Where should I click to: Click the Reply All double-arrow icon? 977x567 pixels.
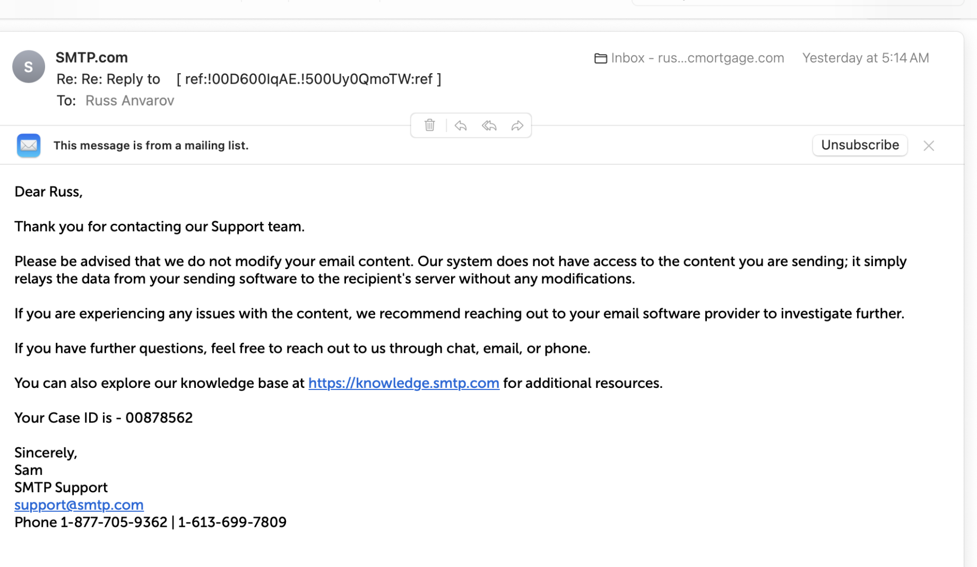(x=489, y=126)
